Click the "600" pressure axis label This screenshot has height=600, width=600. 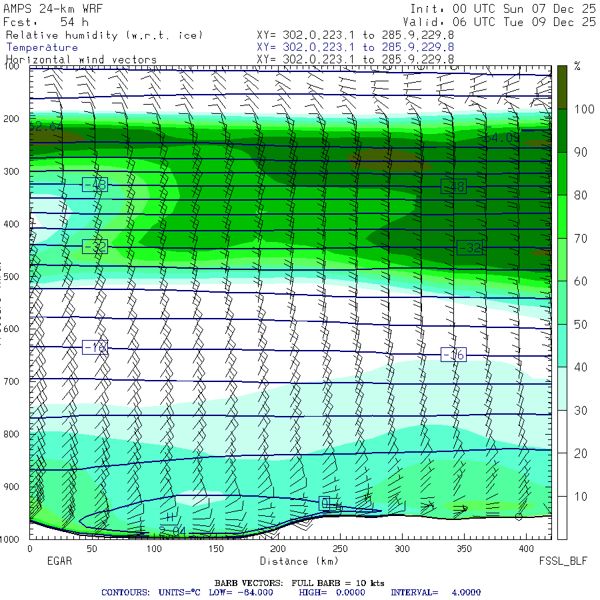tap(11, 329)
